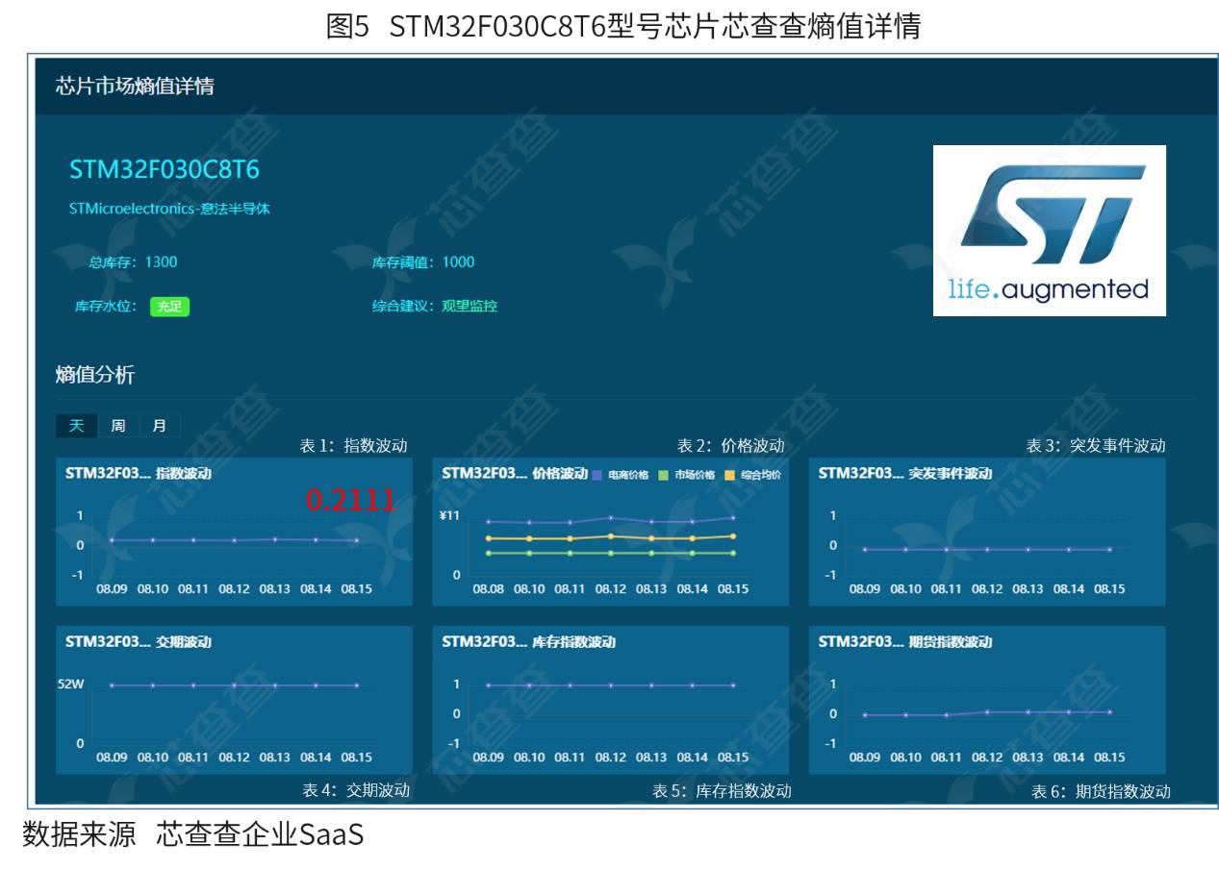Toggle the 综合均价 legend series
The image size is (1219, 870).
752,475
